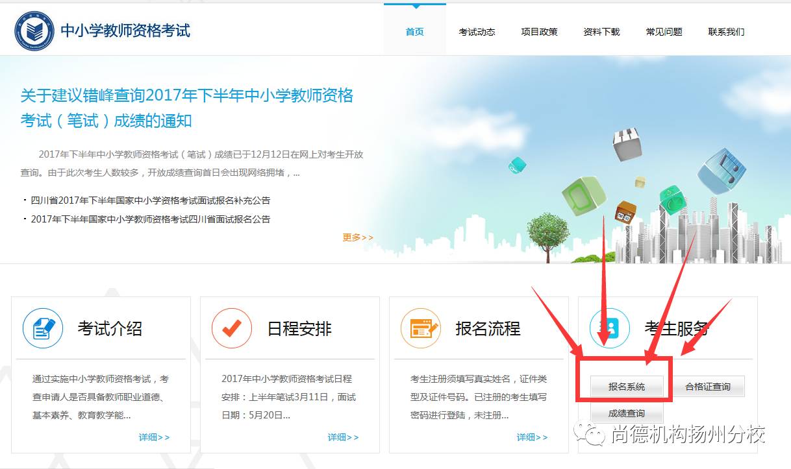Image resolution: width=791 pixels, height=469 pixels.
Task: Click the 日程安排 card heading
Action: 299,329
